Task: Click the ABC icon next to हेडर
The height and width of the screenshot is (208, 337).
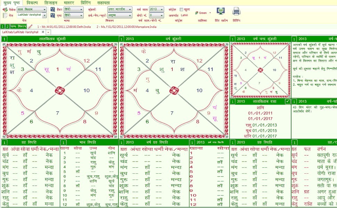Action: pyautogui.click(x=52, y=9)
